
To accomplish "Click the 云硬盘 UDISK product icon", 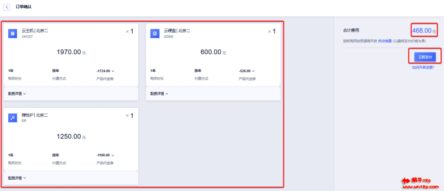I will pos(155,33).
